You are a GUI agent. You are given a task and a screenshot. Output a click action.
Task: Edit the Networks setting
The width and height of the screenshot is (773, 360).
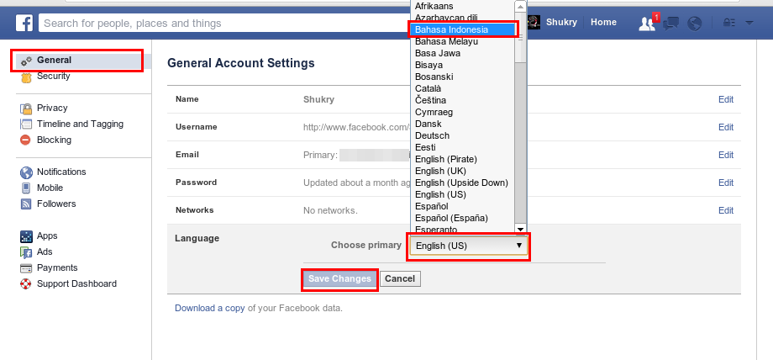click(726, 210)
